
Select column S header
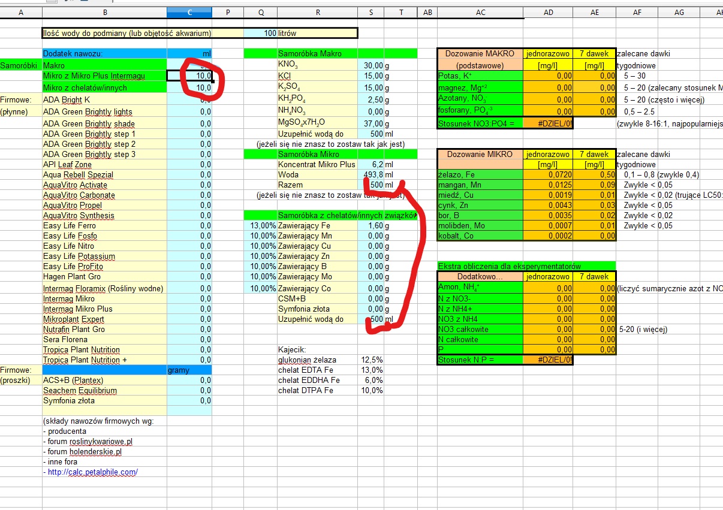[370, 13]
